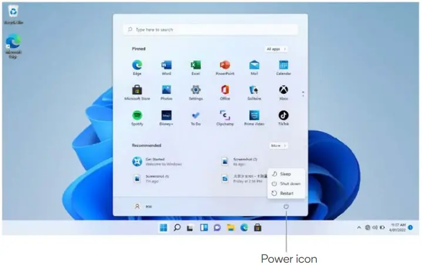
Task: Open Microsoft Store on the taskbar
Action: coord(257,227)
